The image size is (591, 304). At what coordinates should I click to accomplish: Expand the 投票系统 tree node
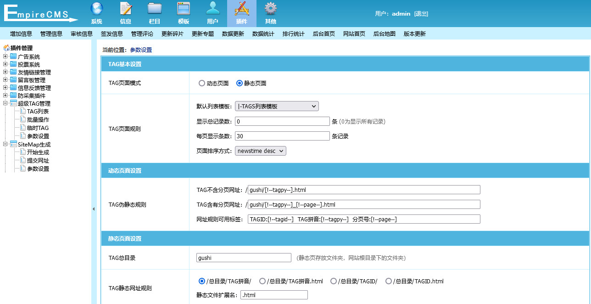tap(6, 64)
